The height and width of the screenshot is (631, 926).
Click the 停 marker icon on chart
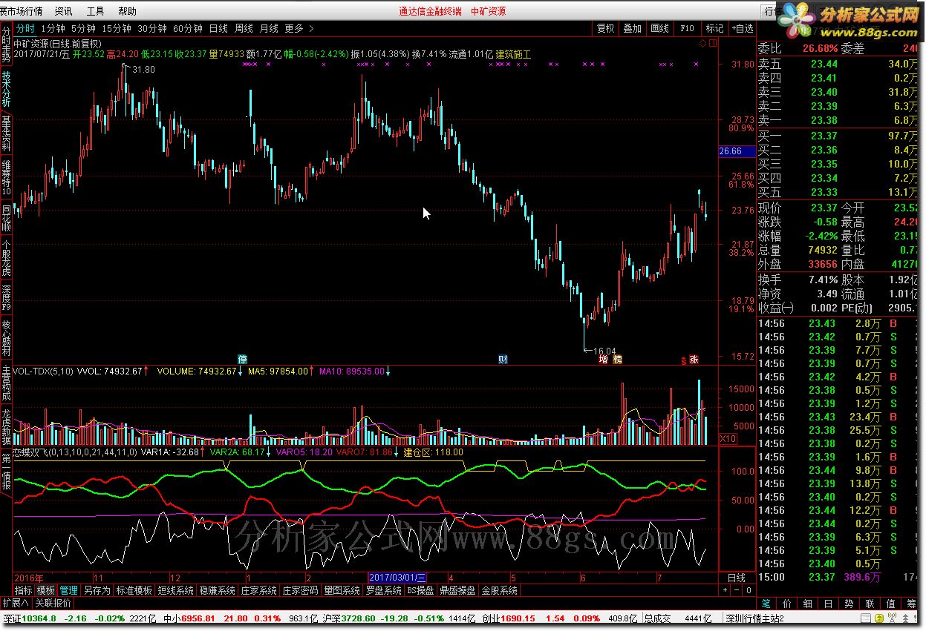(x=242, y=360)
